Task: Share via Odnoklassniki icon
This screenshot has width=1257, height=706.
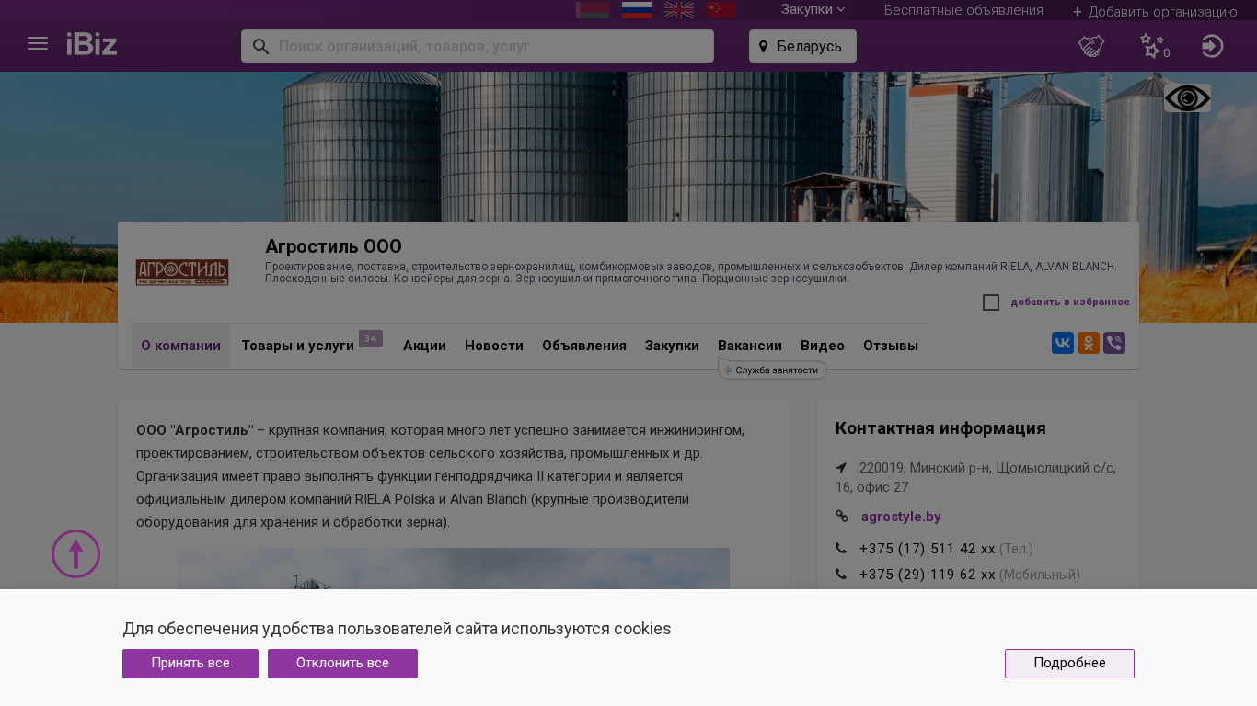Action: click(1089, 343)
